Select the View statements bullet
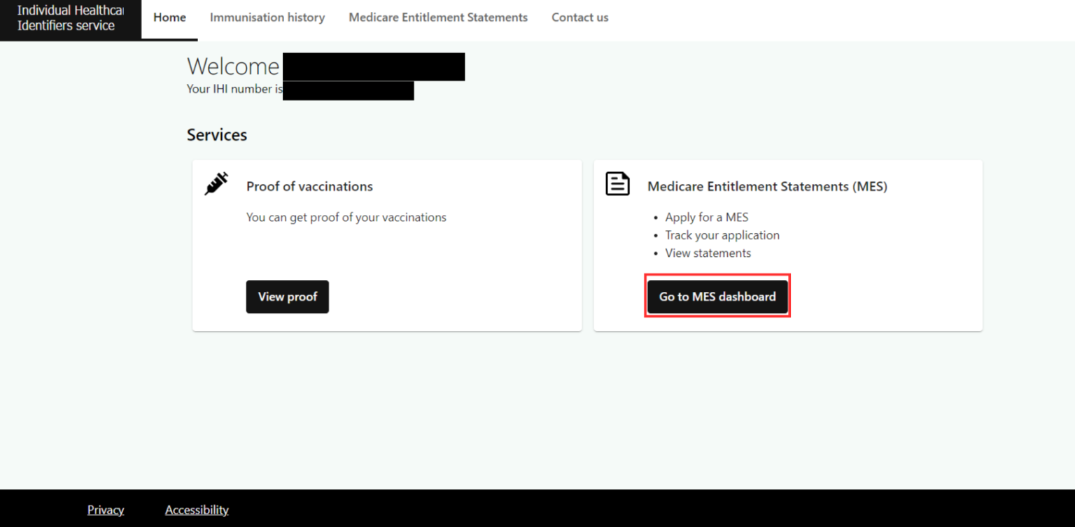The image size is (1075, 527). point(708,253)
